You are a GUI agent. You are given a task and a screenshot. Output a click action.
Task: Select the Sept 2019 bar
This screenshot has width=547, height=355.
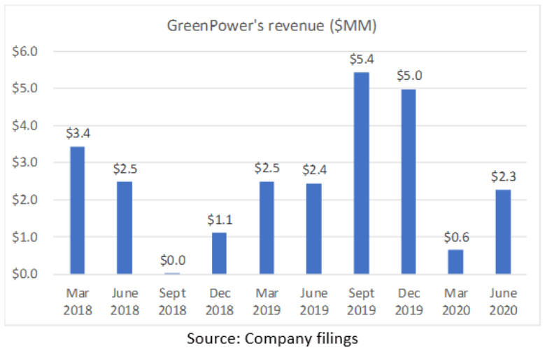click(362, 173)
